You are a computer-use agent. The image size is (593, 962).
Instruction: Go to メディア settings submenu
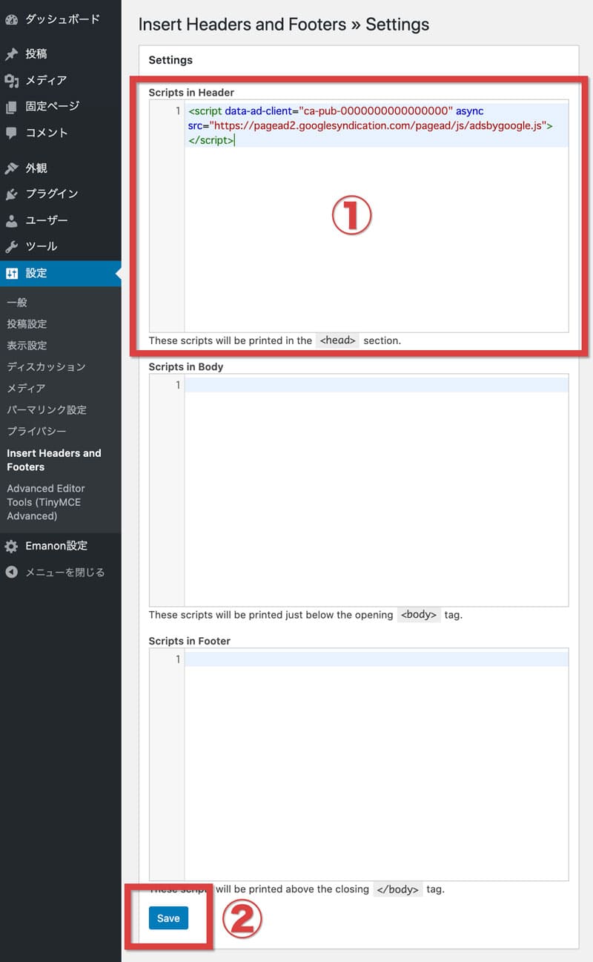click(x=26, y=389)
